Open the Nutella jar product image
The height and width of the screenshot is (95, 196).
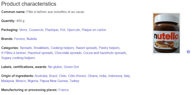166,33
